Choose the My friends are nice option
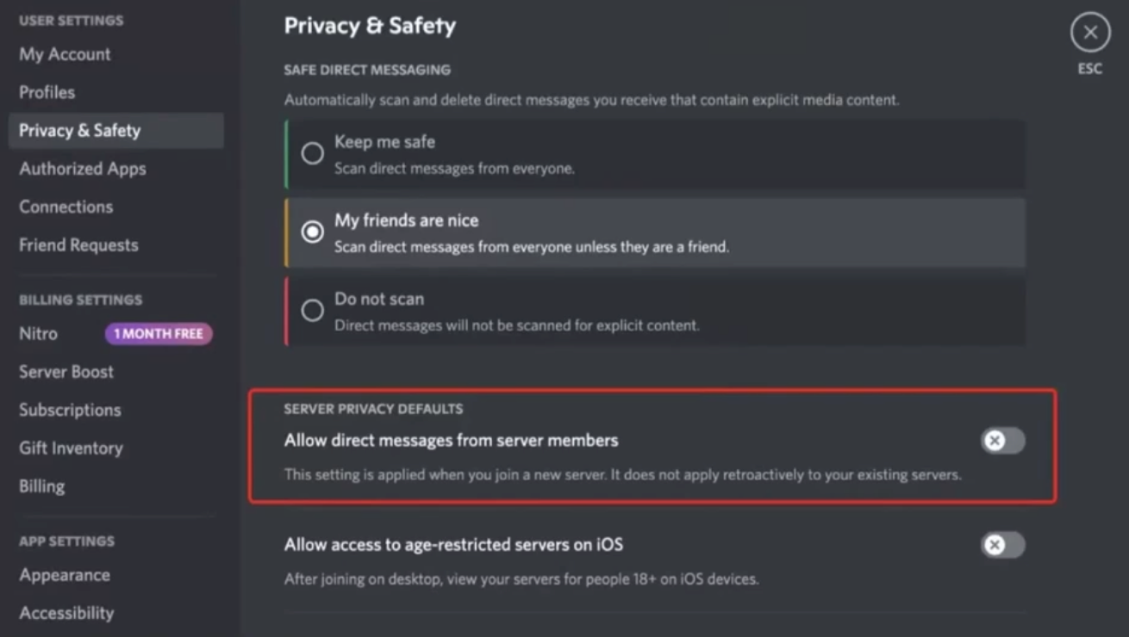The width and height of the screenshot is (1129, 637). [312, 232]
